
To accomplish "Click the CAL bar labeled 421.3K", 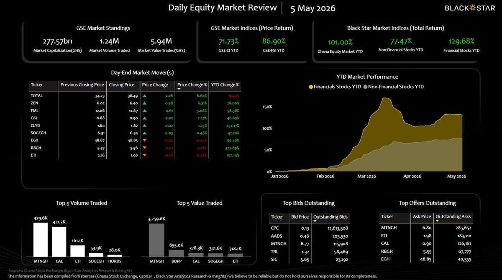I will [59, 241].
